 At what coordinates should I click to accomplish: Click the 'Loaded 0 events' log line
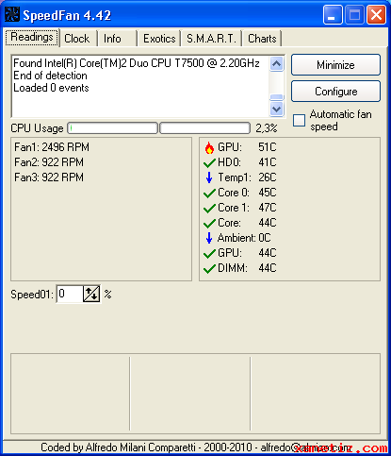tap(51, 88)
